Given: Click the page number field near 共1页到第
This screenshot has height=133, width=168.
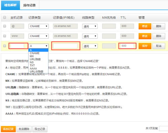Looking at the screenshot, I should pos(164,129).
